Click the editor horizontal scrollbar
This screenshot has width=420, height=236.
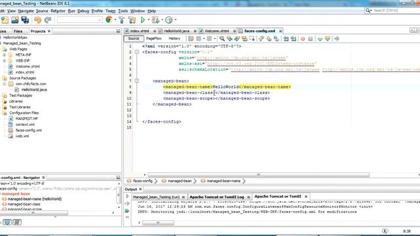tap(259, 175)
